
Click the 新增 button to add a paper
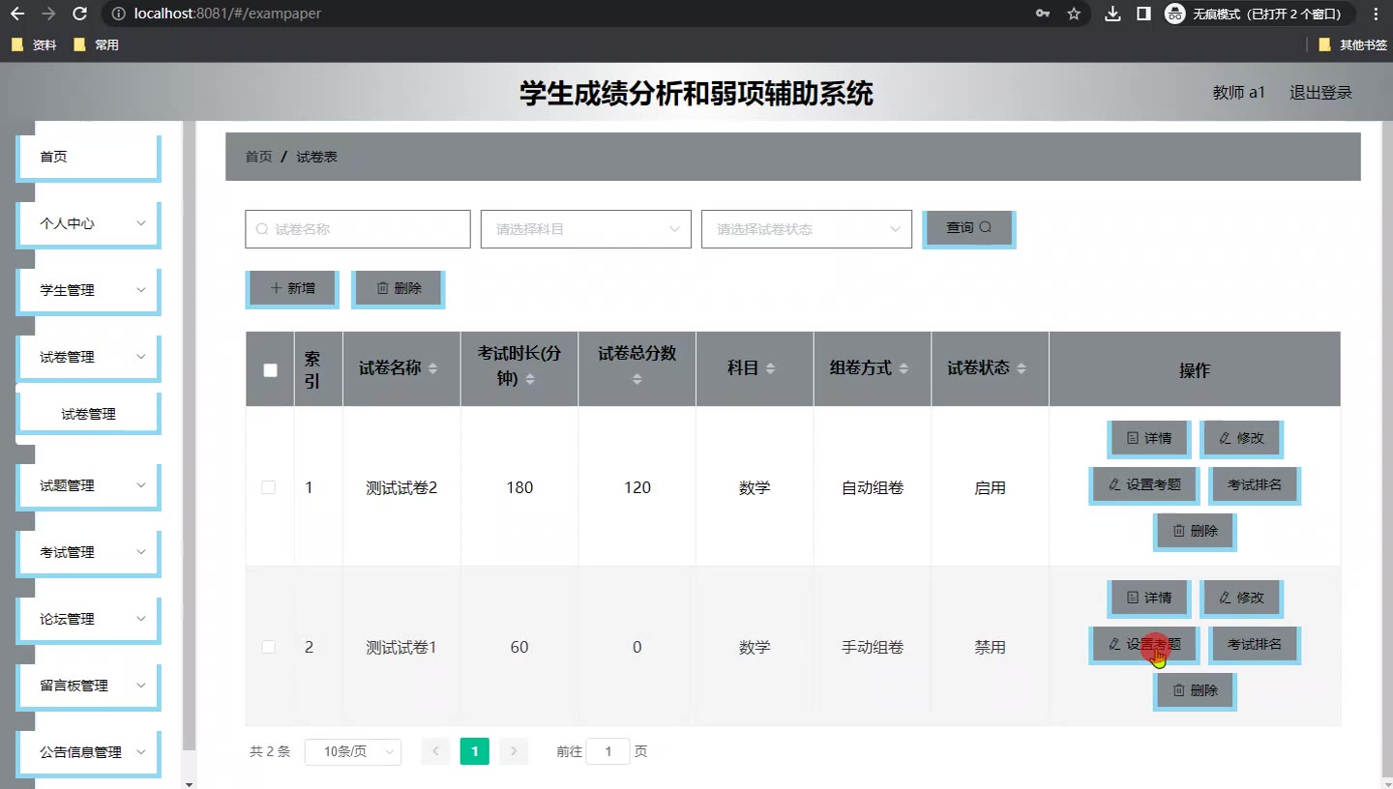[x=292, y=288]
